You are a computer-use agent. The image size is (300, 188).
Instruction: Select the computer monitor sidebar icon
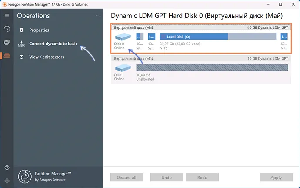[x=7, y=42]
